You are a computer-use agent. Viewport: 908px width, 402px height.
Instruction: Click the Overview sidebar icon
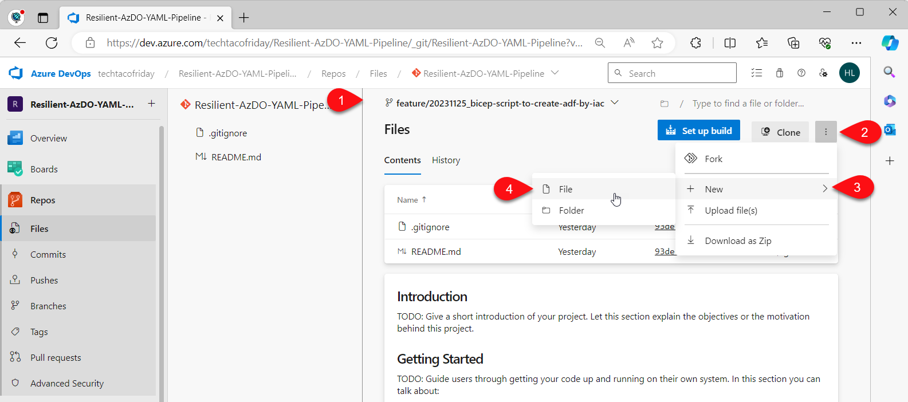pyautogui.click(x=15, y=138)
